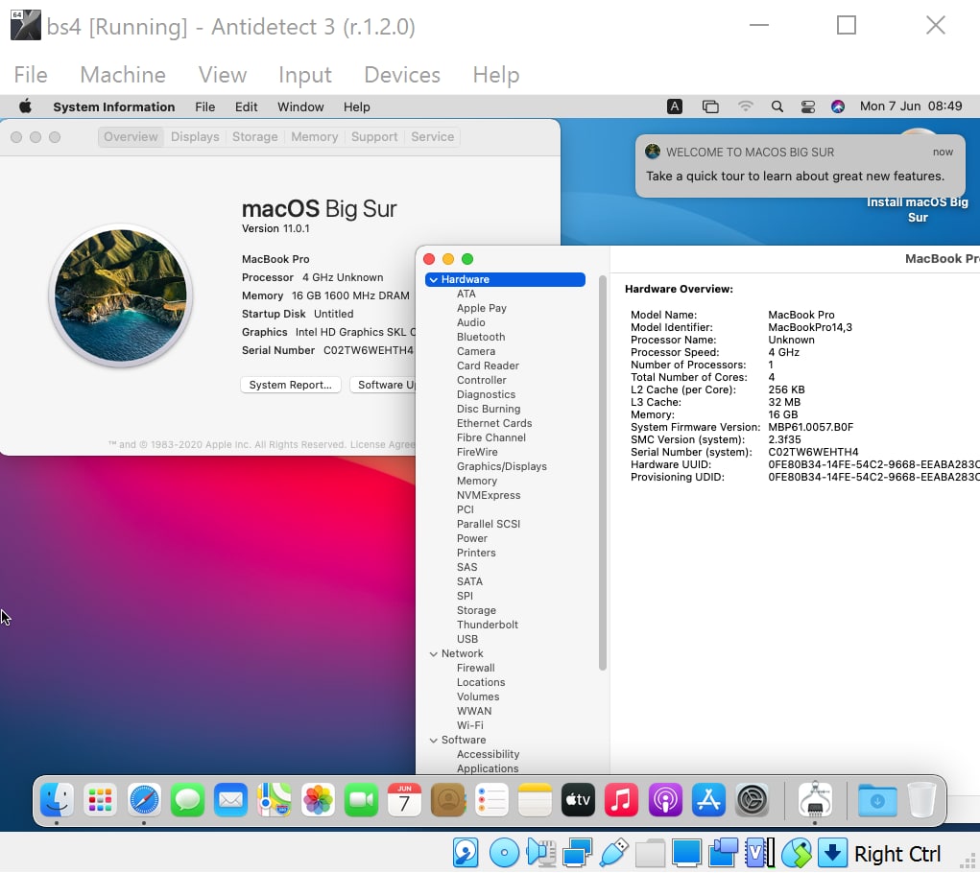Viewport: 980px width, 873px height.
Task: Open System Preferences gear in Dock
Action: [752, 799]
